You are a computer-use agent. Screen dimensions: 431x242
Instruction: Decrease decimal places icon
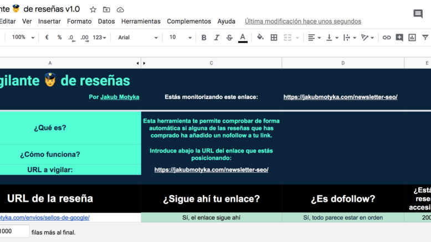[71, 38]
